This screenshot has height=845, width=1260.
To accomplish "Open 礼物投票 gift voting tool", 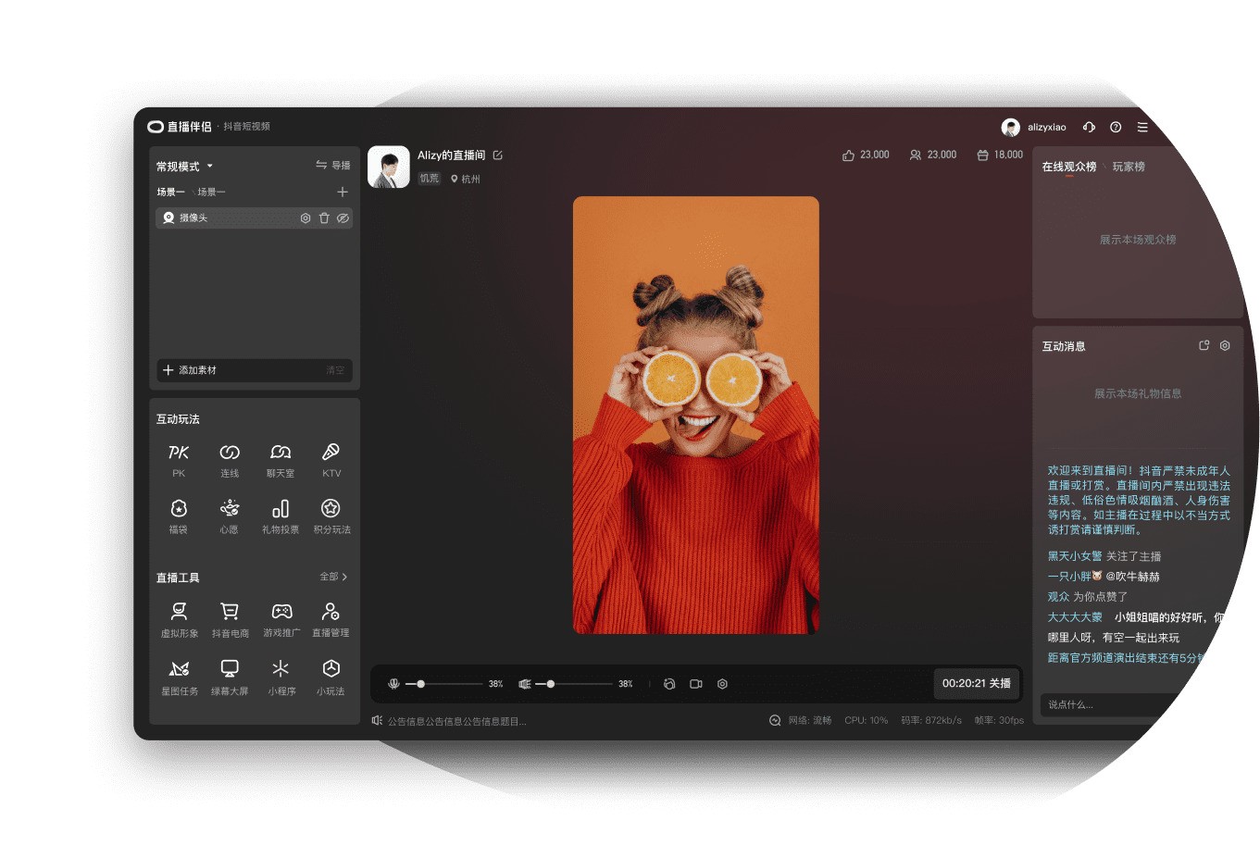I will pos(281,509).
